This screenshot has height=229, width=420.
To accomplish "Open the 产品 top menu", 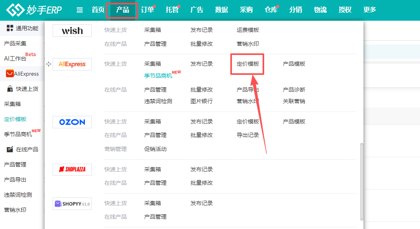I will tap(123, 10).
